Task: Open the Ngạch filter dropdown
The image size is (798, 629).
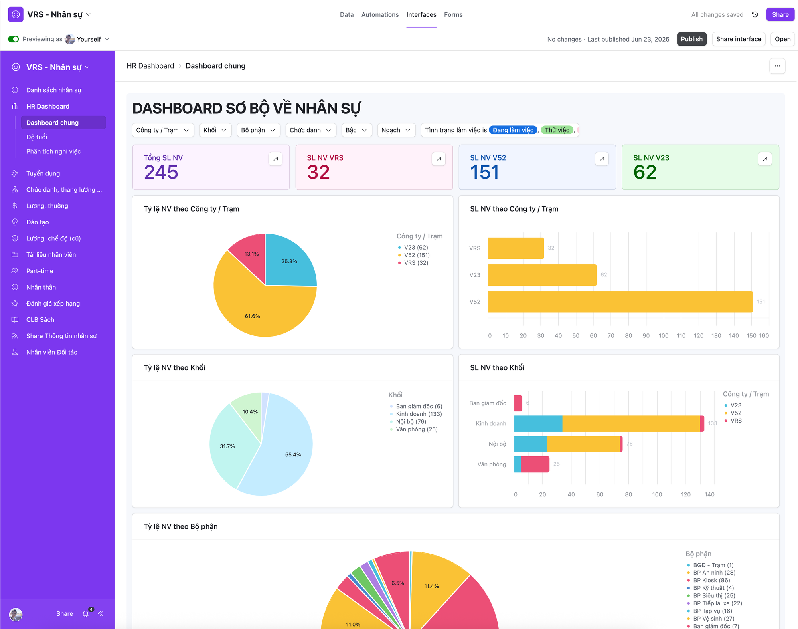Action: coord(396,130)
